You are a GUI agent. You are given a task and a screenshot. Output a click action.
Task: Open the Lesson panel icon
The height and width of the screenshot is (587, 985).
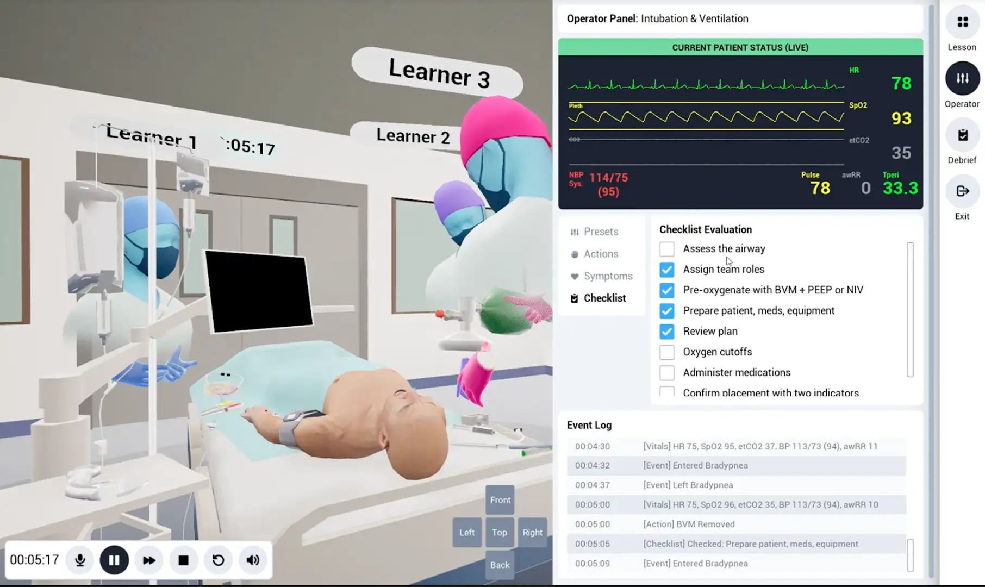click(962, 22)
